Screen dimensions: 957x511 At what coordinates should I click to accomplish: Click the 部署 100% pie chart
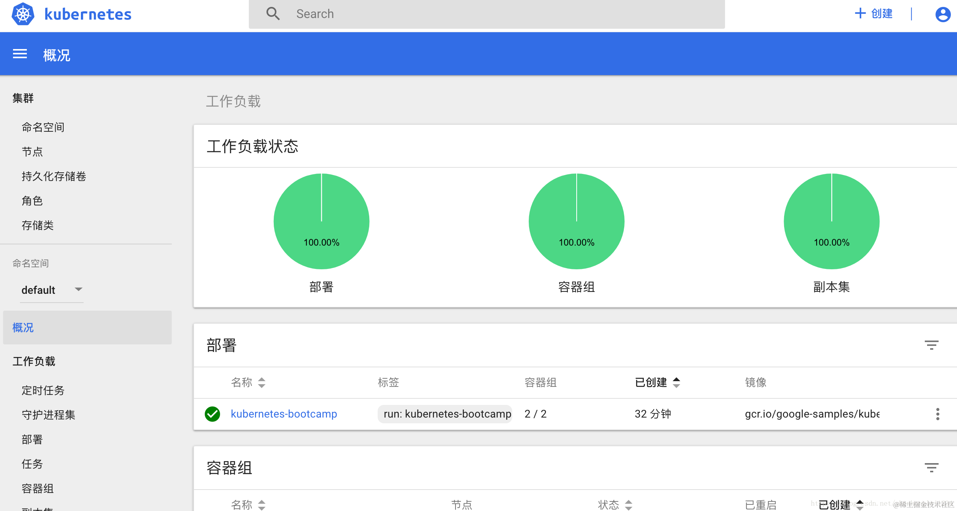coord(322,221)
